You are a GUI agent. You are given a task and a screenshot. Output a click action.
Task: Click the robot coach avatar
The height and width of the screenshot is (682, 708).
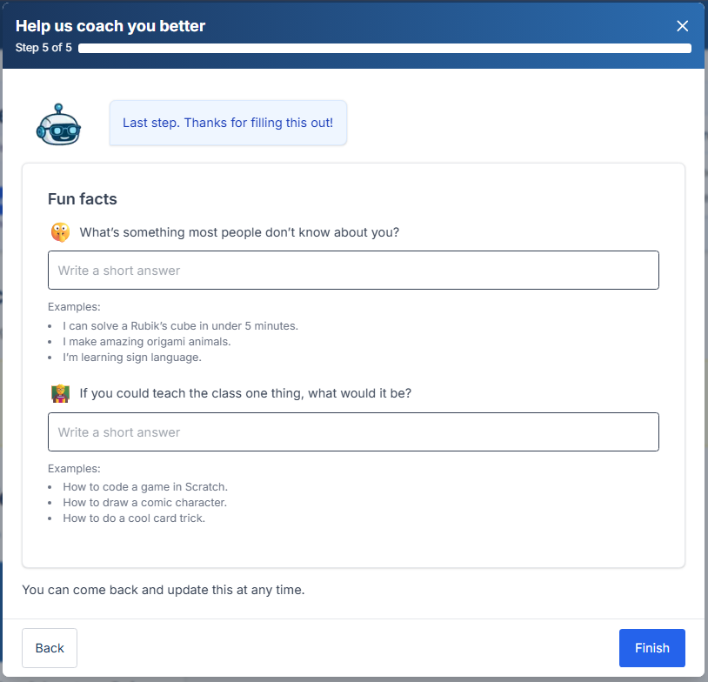tap(58, 124)
